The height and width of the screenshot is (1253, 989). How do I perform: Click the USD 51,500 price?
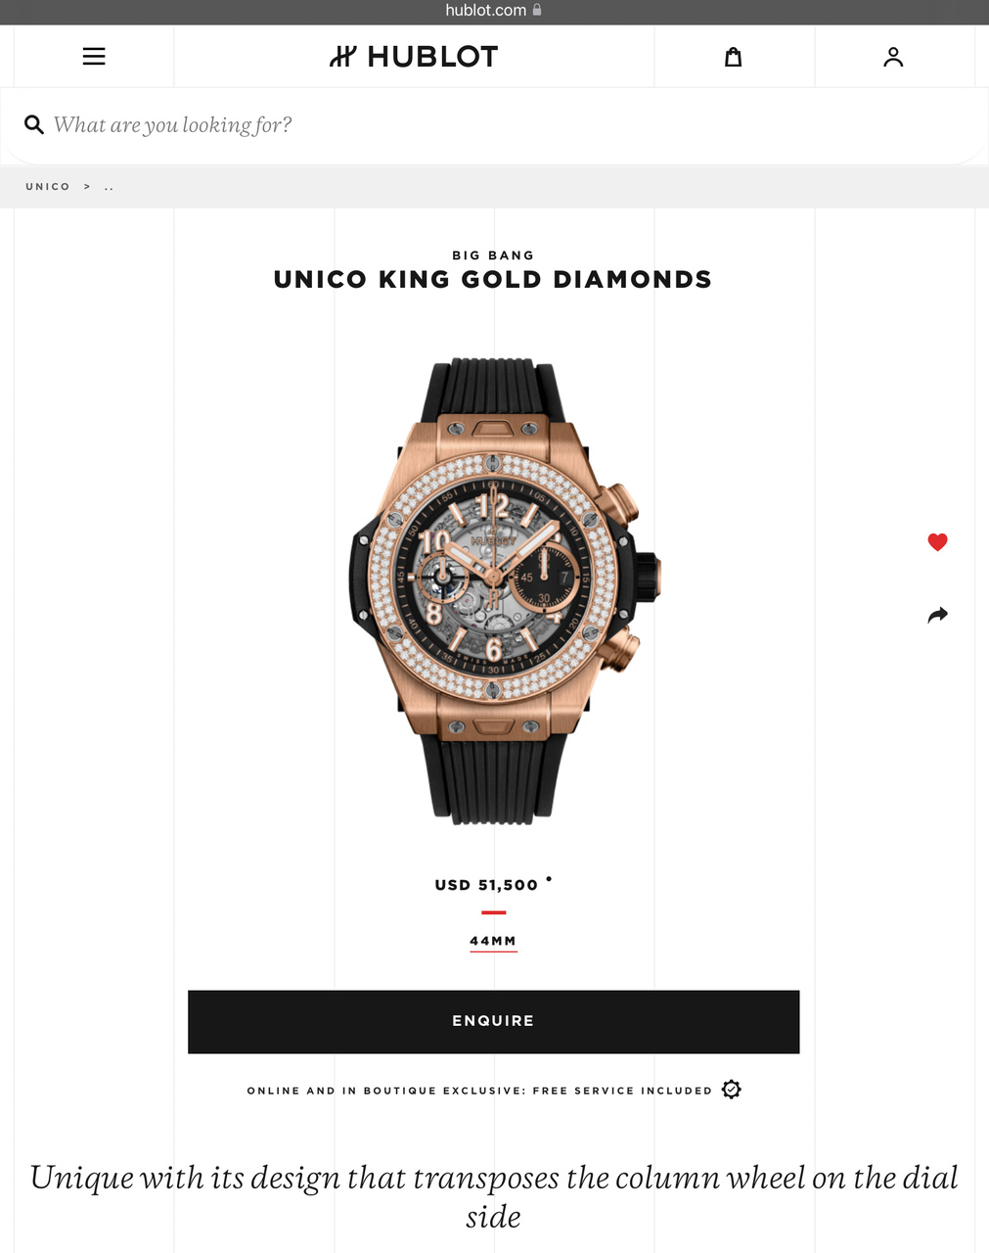click(486, 885)
